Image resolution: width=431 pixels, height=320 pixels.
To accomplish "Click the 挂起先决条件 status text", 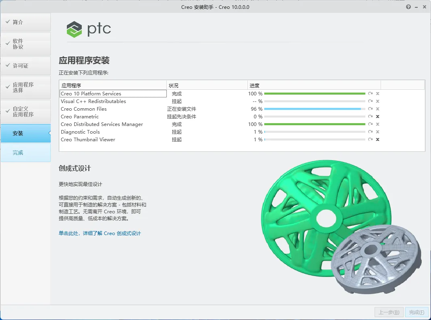I will (x=182, y=116).
